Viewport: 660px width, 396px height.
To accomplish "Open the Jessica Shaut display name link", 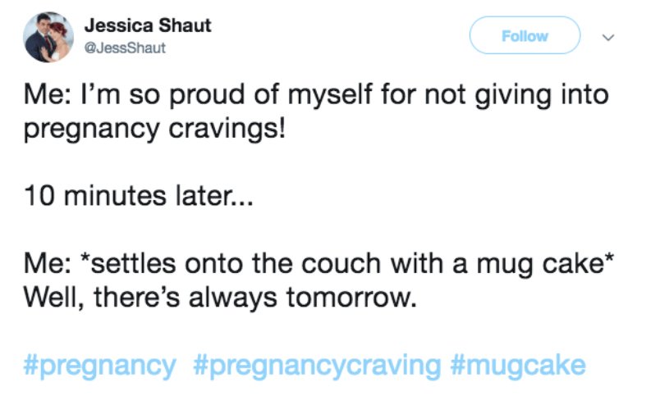I will [x=147, y=25].
